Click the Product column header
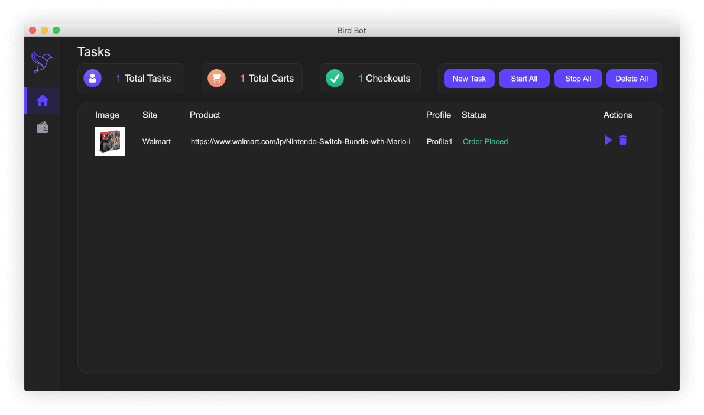This screenshot has height=415, width=704. (205, 115)
